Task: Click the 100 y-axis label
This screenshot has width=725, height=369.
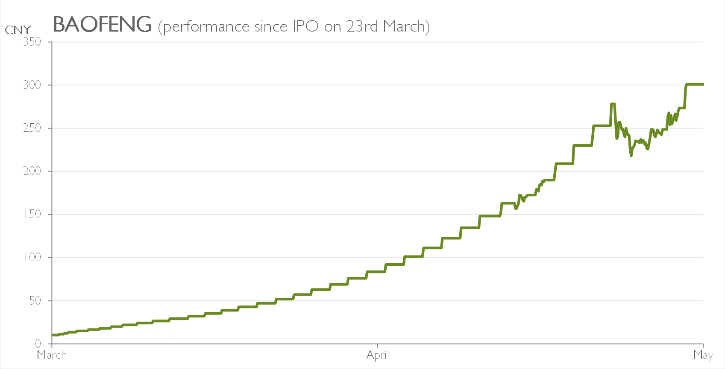Action: tap(32, 257)
